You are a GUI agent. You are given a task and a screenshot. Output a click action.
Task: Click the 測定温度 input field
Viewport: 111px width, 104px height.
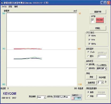tap(101, 96)
